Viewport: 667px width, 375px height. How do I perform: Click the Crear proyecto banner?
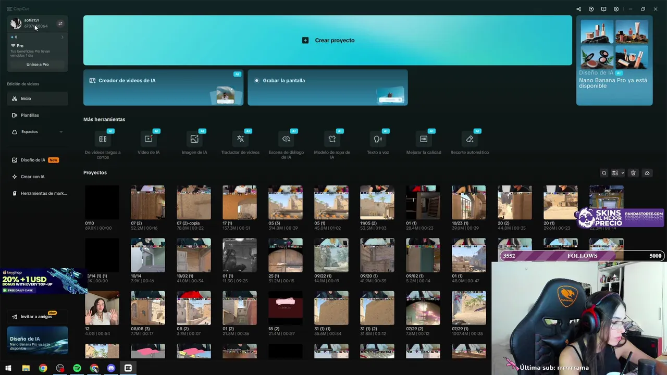[x=328, y=40]
